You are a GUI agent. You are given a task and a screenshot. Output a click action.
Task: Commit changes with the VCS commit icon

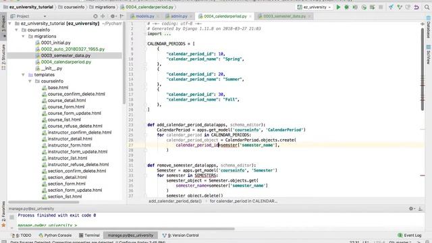[x=400, y=7]
